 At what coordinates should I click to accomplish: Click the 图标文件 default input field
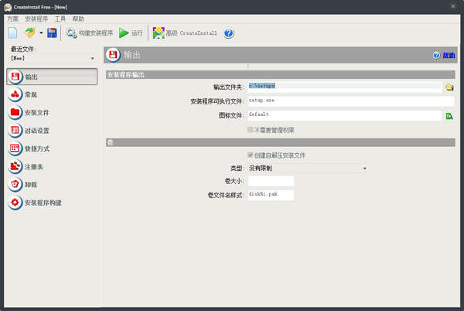(344, 115)
